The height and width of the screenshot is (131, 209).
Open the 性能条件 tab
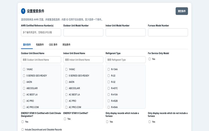40,45
